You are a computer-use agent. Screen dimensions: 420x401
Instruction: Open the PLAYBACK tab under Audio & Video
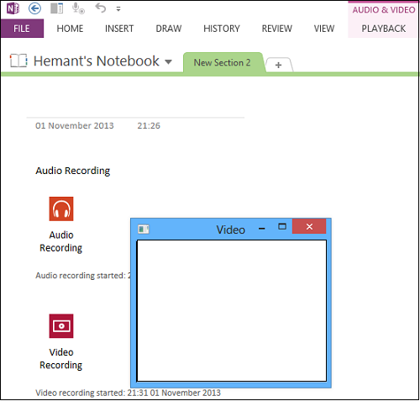pyautogui.click(x=383, y=29)
